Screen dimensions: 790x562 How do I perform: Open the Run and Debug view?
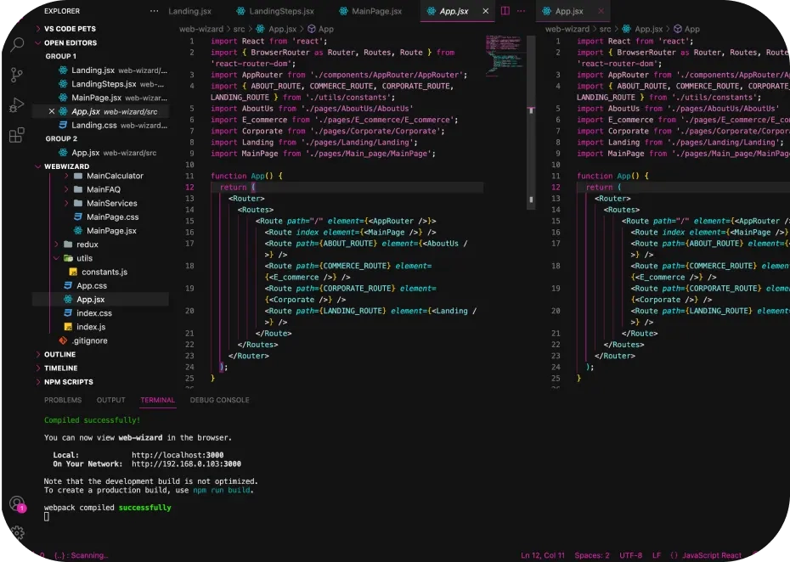(x=16, y=105)
